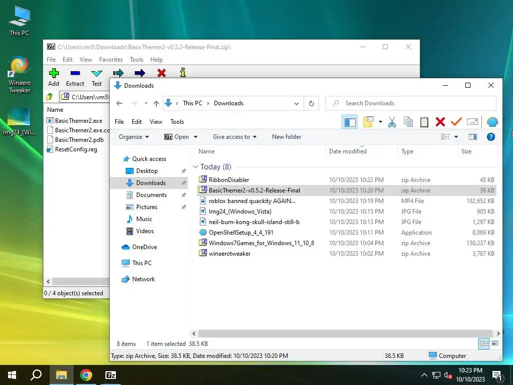Click the orange checkmark Properties icon
513x385 pixels.
tap(456, 122)
